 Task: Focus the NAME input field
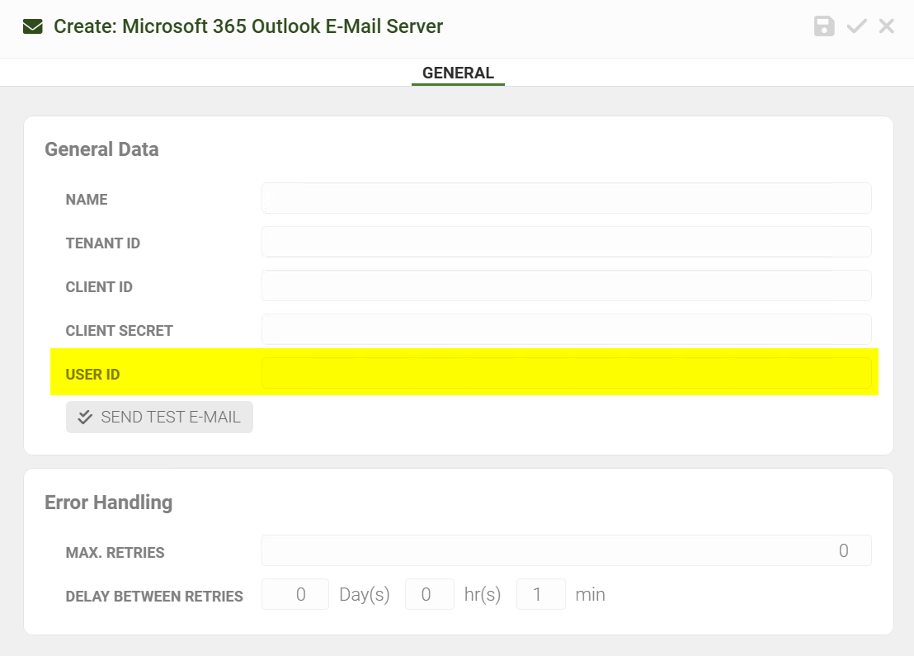click(x=567, y=198)
